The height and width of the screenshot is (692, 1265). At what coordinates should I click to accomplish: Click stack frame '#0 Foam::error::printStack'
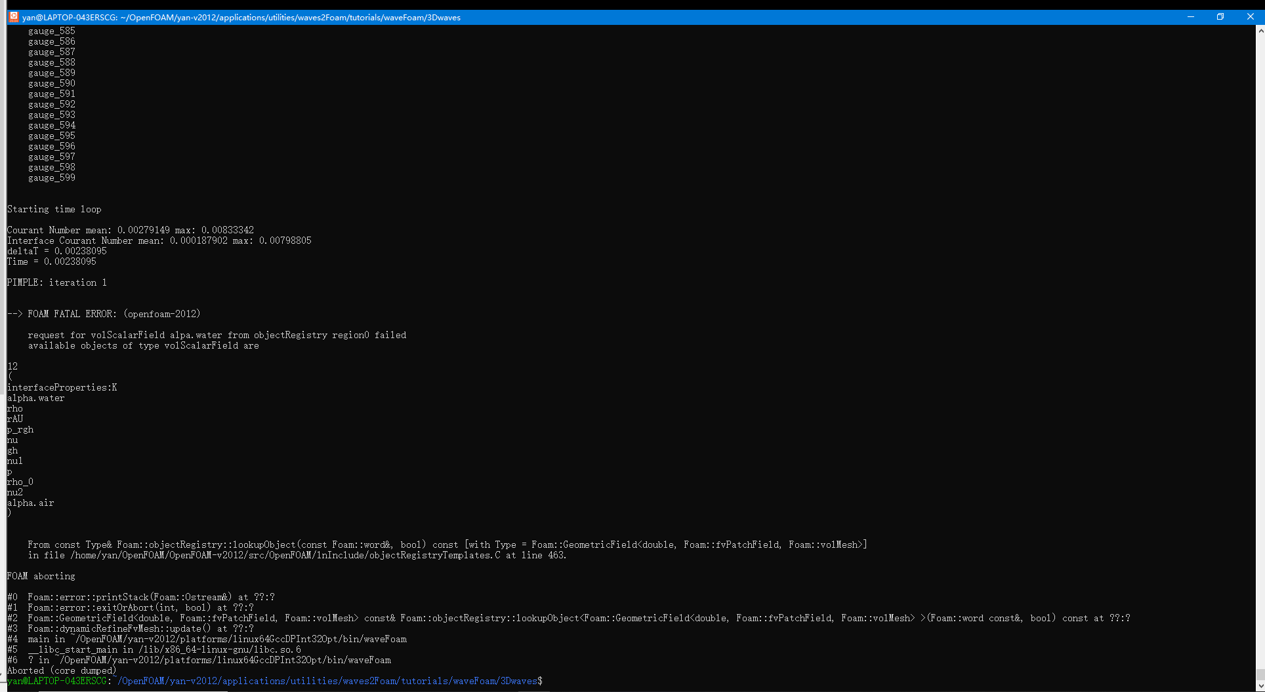tap(141, 597)
